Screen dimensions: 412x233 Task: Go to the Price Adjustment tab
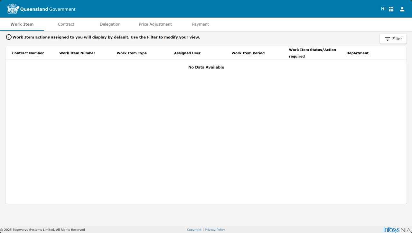pos(155,24)
